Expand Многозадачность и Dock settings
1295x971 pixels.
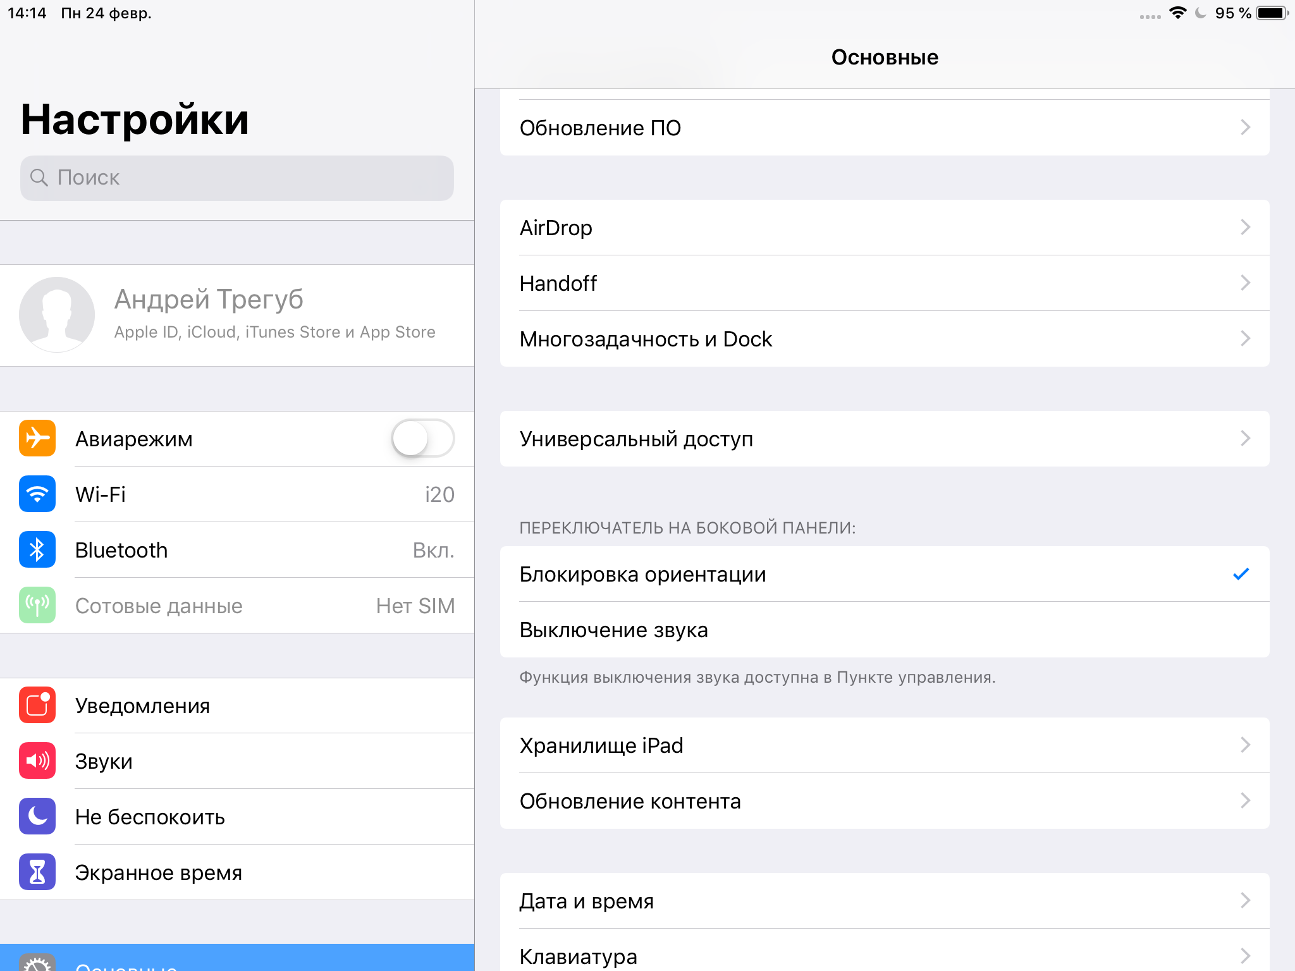tap(884, 338)
